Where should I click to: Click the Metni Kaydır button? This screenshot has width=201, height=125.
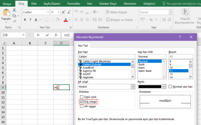pyautogui.click(x=116, y=12)
